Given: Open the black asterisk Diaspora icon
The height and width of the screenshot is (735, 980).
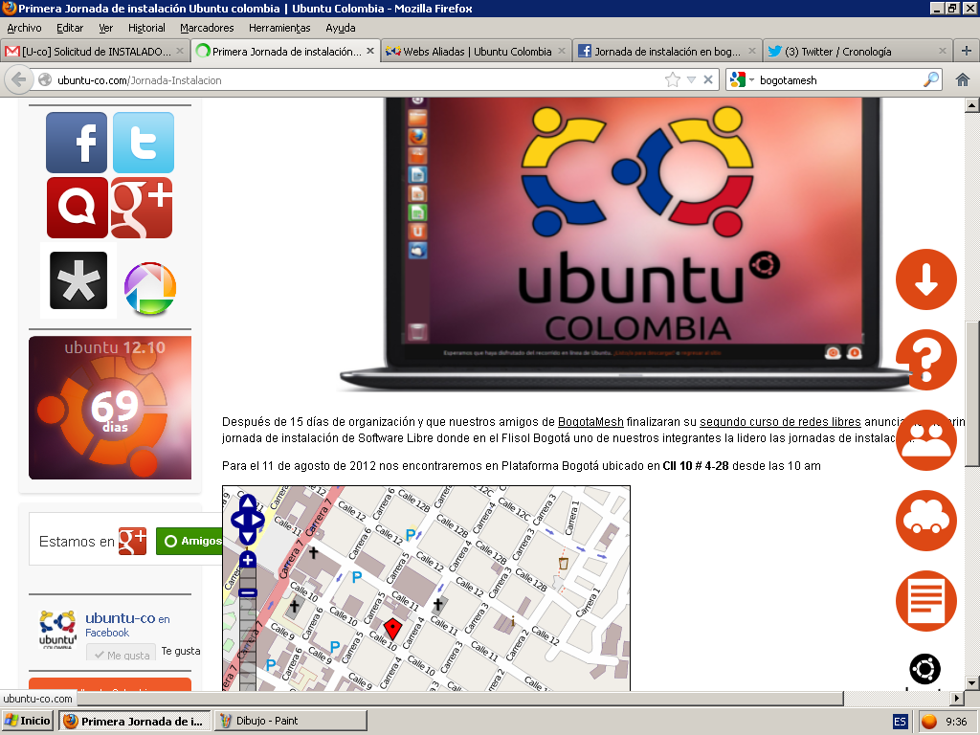Looking at the screenshot, I should click(x=78, y=280).
